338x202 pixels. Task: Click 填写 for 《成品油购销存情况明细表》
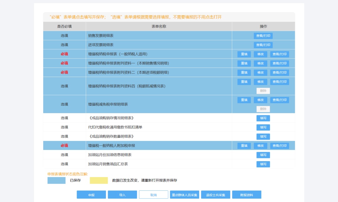point(263,118)
